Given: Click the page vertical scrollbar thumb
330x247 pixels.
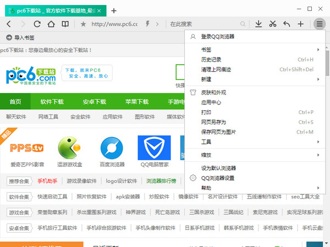Looking at the screenshot, I should (327, 63).
